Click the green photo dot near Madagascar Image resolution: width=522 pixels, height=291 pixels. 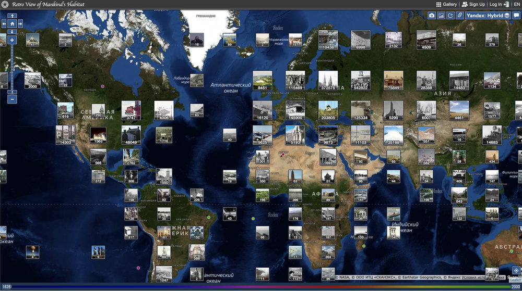[364, 246]
